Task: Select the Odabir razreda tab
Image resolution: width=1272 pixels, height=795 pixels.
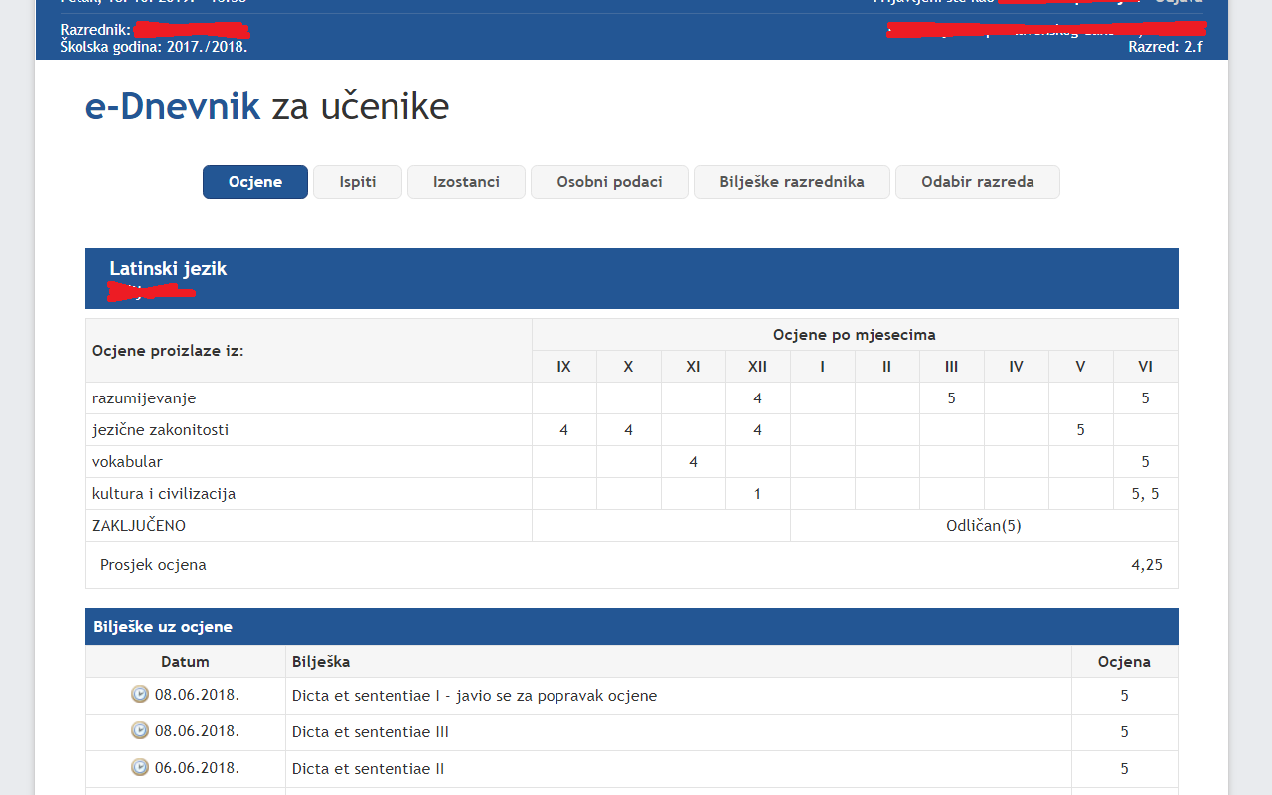Action: pos(977,182)
